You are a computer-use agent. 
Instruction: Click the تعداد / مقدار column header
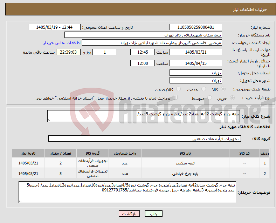[61, 153]
